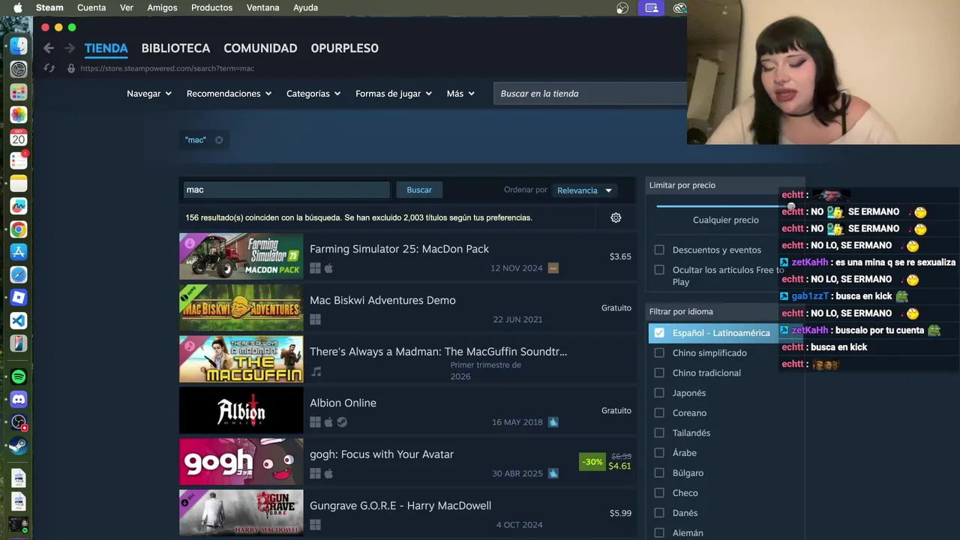Open OPURPLE5O profile tab
This screenshot has height=540, width=960.
[344, 48]
